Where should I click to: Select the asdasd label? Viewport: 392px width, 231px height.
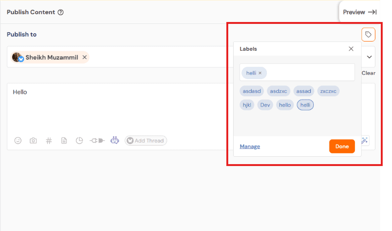pos(252,91)
